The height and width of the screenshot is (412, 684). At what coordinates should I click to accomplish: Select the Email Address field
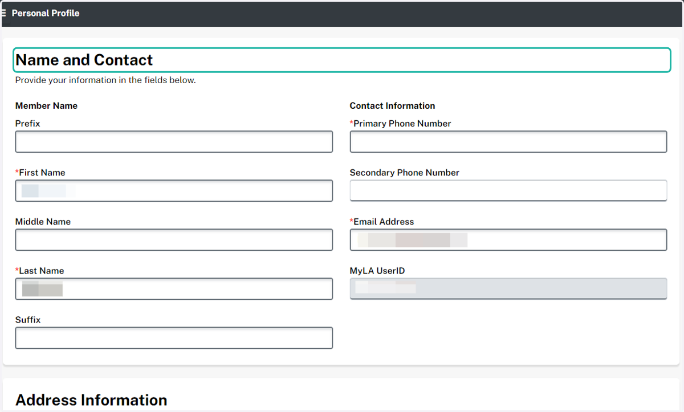pos(508,240)
